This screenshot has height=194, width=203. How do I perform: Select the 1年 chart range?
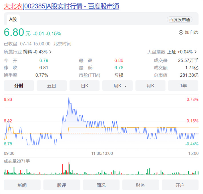pyautogui.click(x=183, y=86)
